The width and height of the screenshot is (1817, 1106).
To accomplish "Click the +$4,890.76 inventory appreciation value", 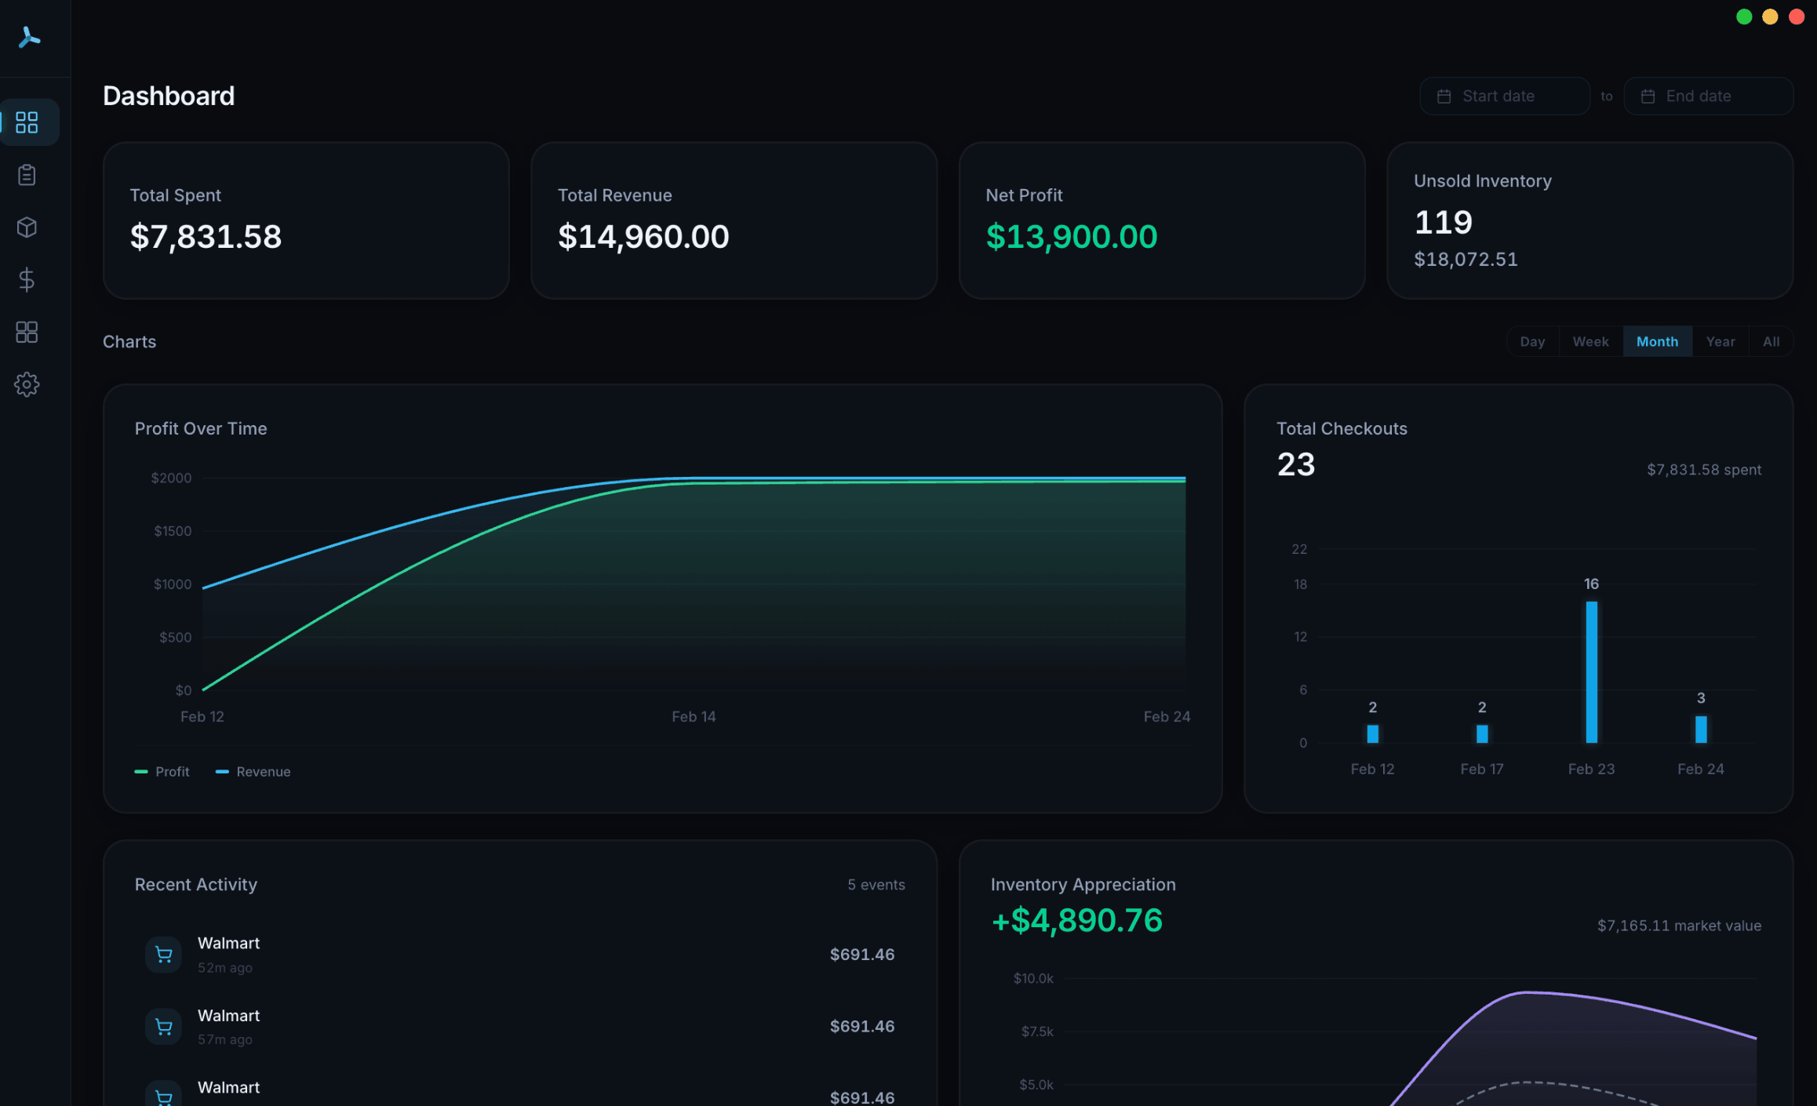I will 1077,920.
